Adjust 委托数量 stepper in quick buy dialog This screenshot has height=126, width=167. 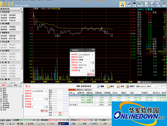pos(93,70)
